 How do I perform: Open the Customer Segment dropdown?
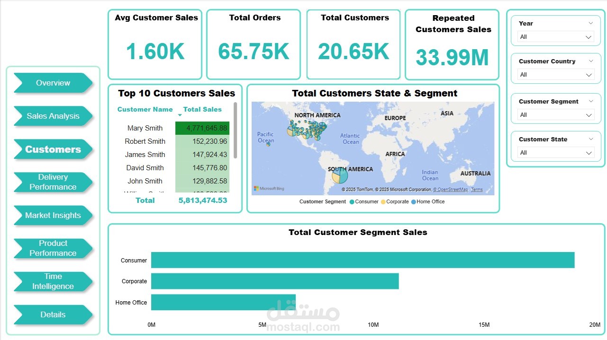click(556, 115)
